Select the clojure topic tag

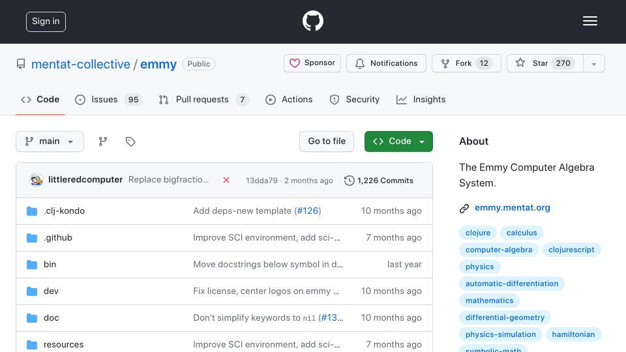point(478,233)
